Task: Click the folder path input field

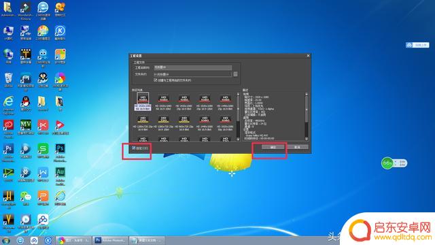Action: click(x=192, y=74)
